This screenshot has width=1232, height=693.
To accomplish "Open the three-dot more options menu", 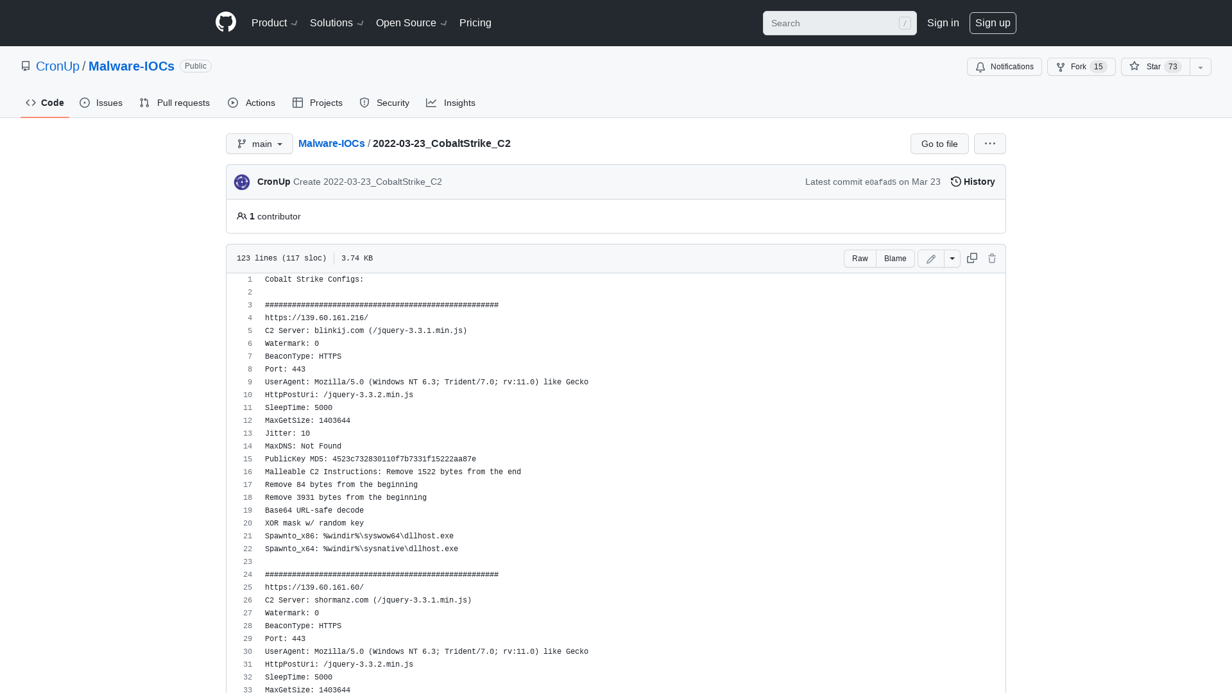I will [990, 144].
